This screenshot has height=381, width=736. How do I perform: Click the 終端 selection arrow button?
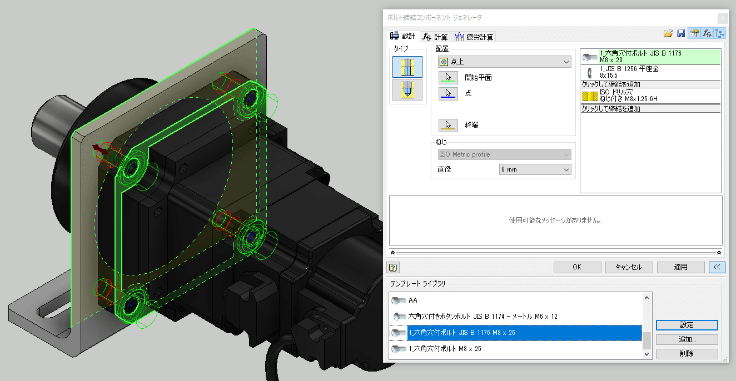click(x=448, y=125)
